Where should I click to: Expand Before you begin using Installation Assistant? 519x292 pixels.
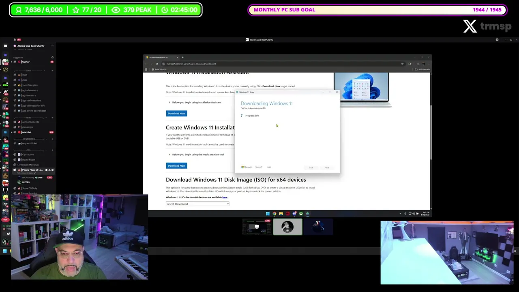195,102
